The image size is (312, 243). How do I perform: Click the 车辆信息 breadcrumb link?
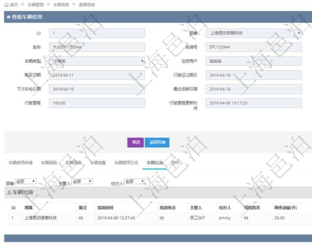[61, 4]
